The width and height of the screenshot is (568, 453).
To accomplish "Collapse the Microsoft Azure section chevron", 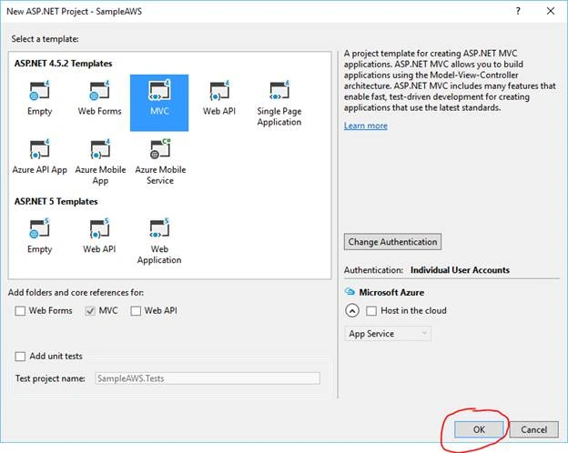I will 352,311.
